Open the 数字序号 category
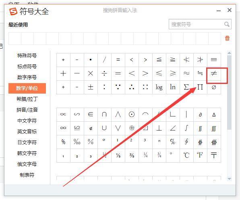Viewport: 240px width, 200px height. pos(27,77)
